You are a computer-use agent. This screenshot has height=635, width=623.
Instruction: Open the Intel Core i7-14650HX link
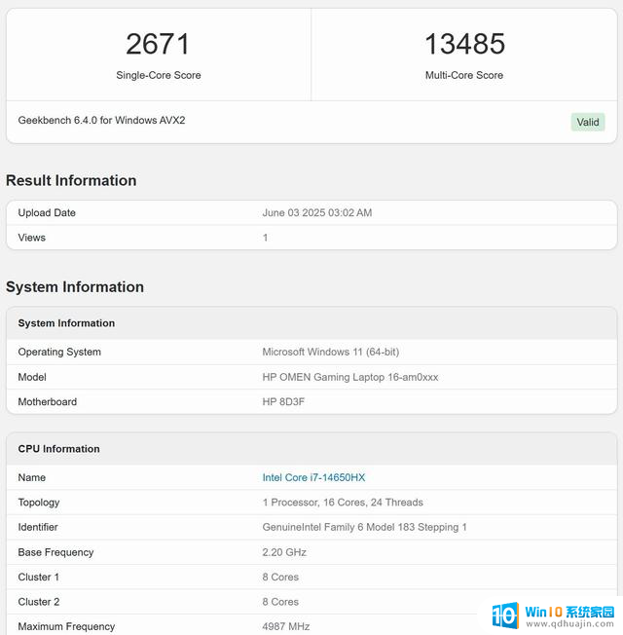313,477
